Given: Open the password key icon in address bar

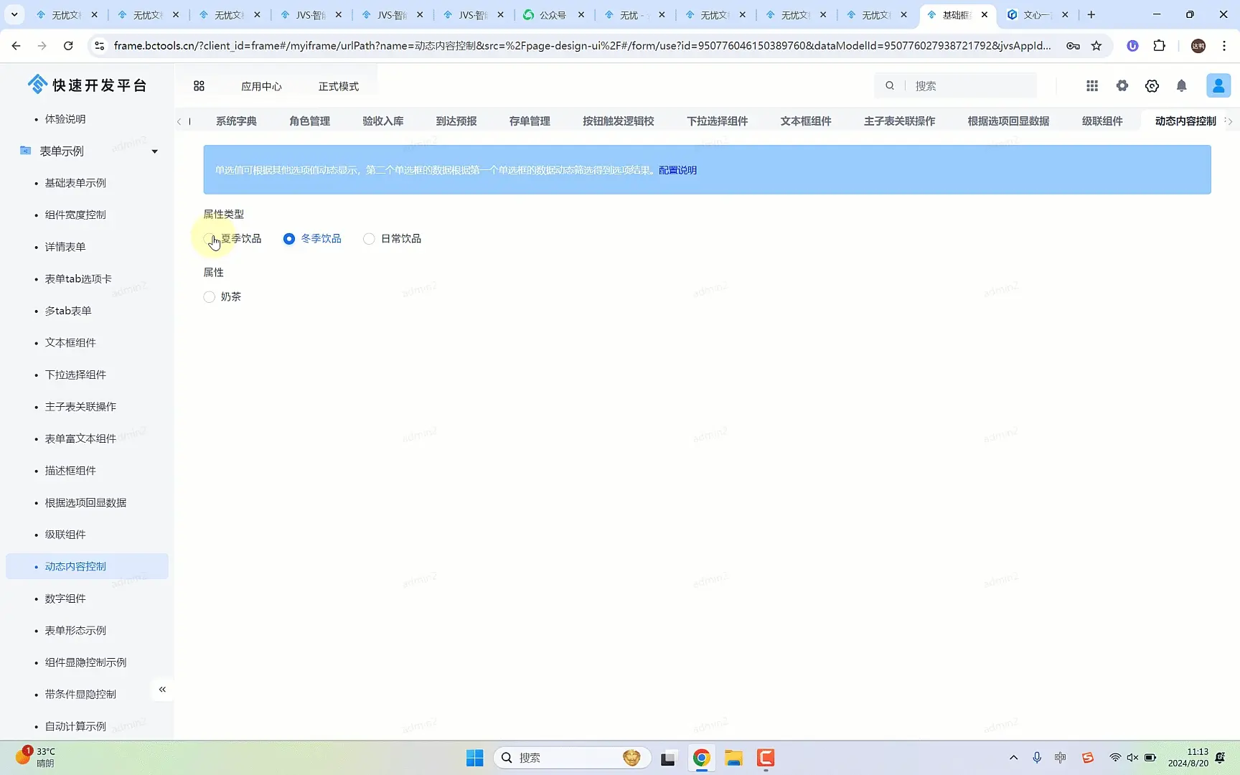Looking at the screenshot, I should 1073,46.
